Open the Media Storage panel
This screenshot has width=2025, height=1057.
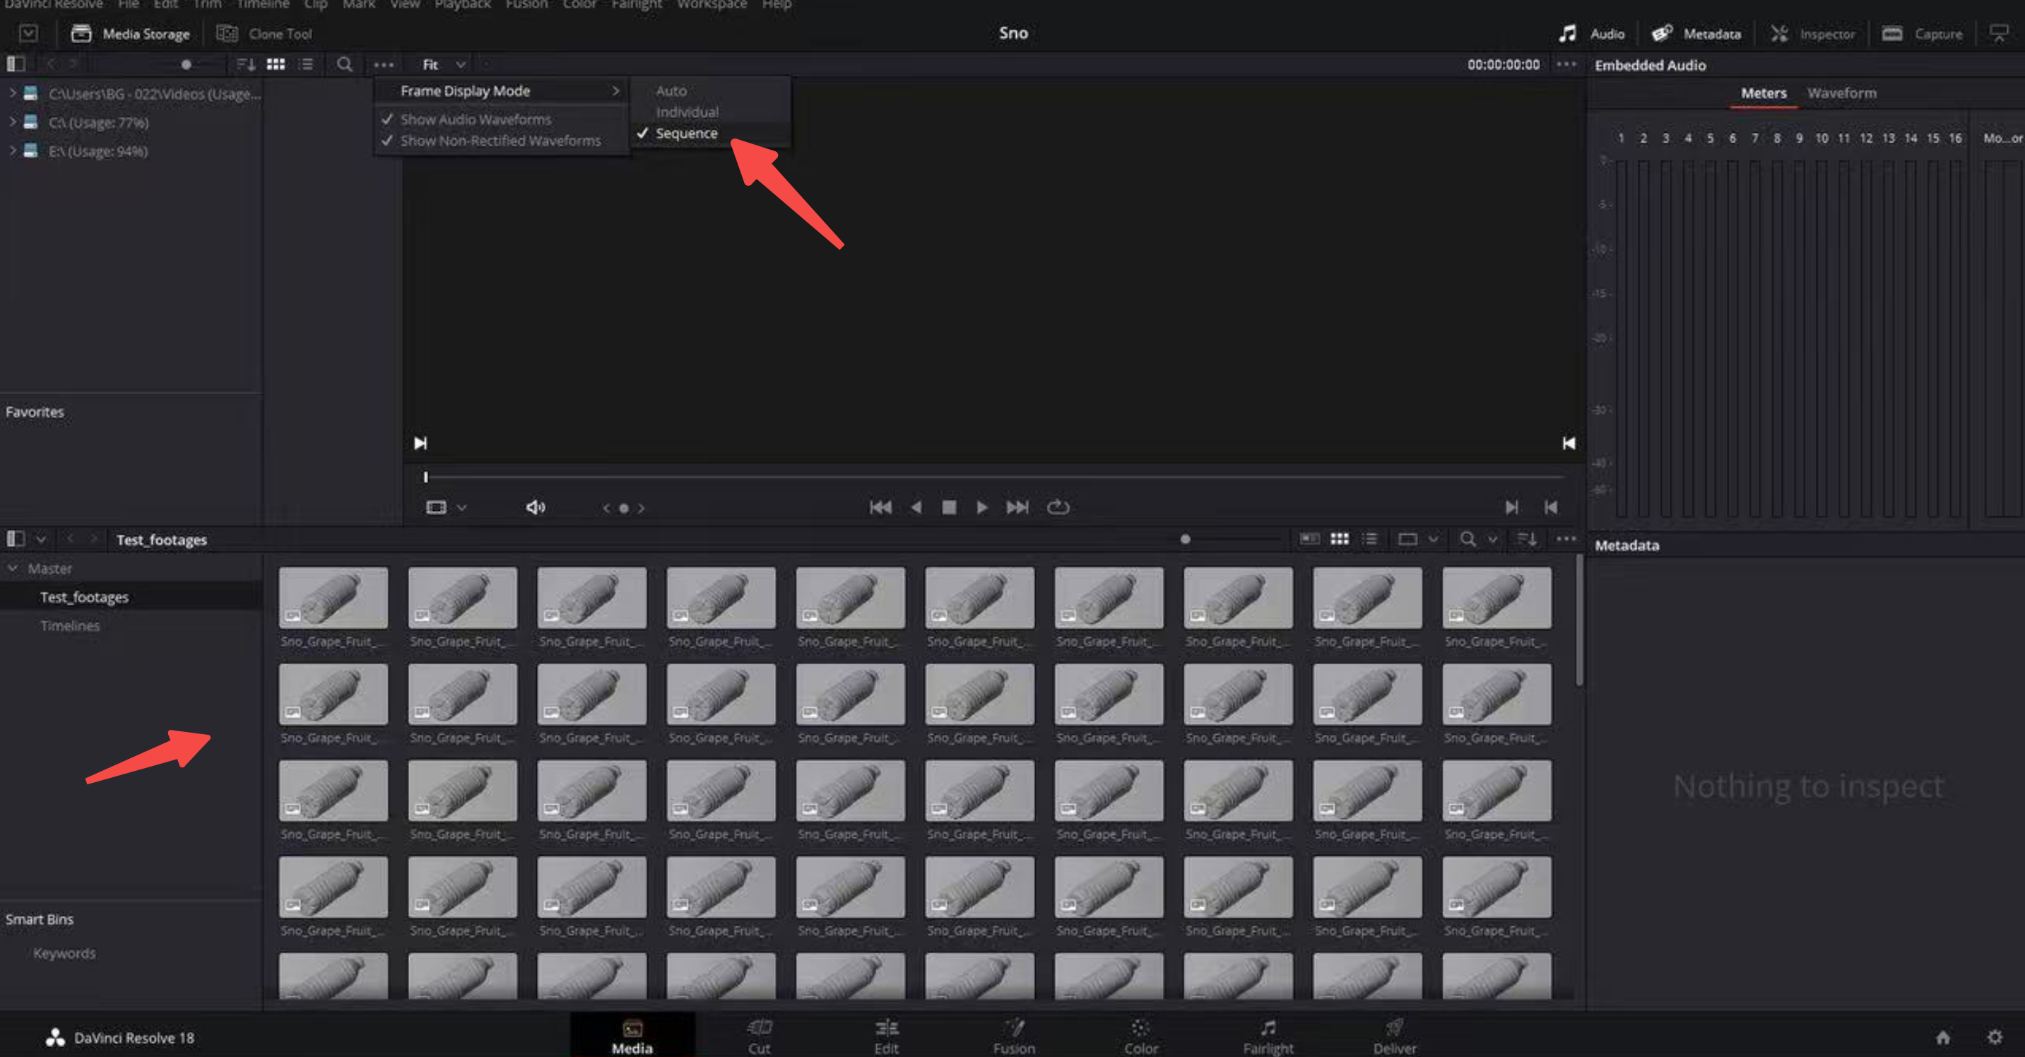131,34
